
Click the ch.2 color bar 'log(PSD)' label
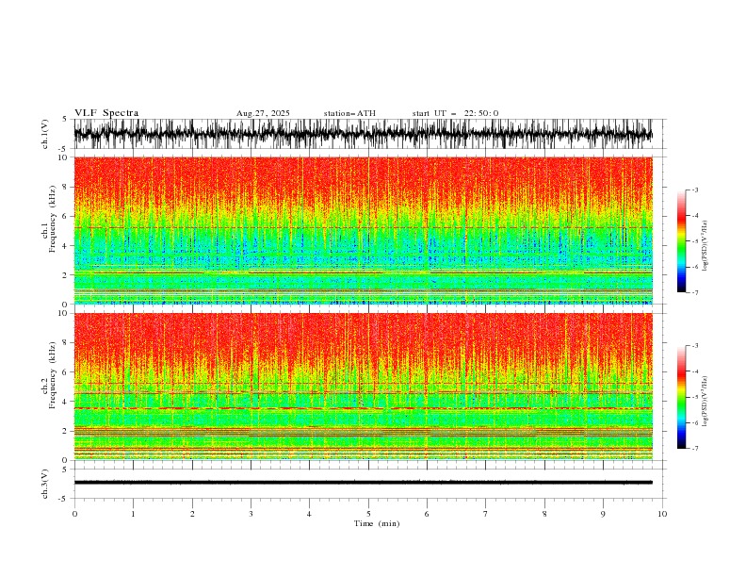click(705, 402)
